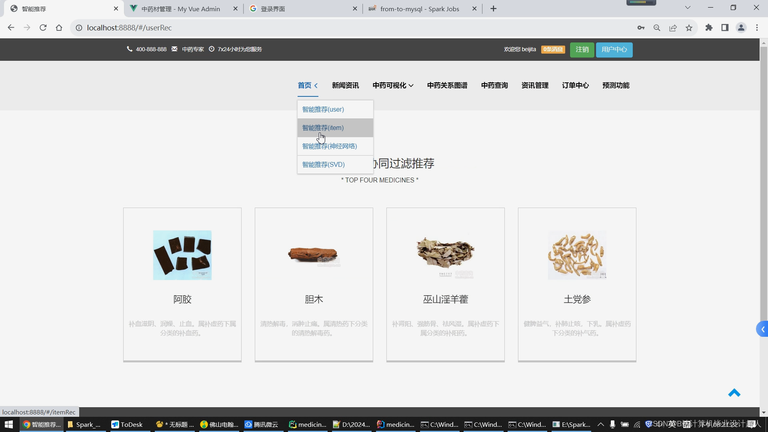Viewport: 768px width, 432px height.
Task: Choose 智能推荐(SVD) menu entry
Action: coord(323,165)
